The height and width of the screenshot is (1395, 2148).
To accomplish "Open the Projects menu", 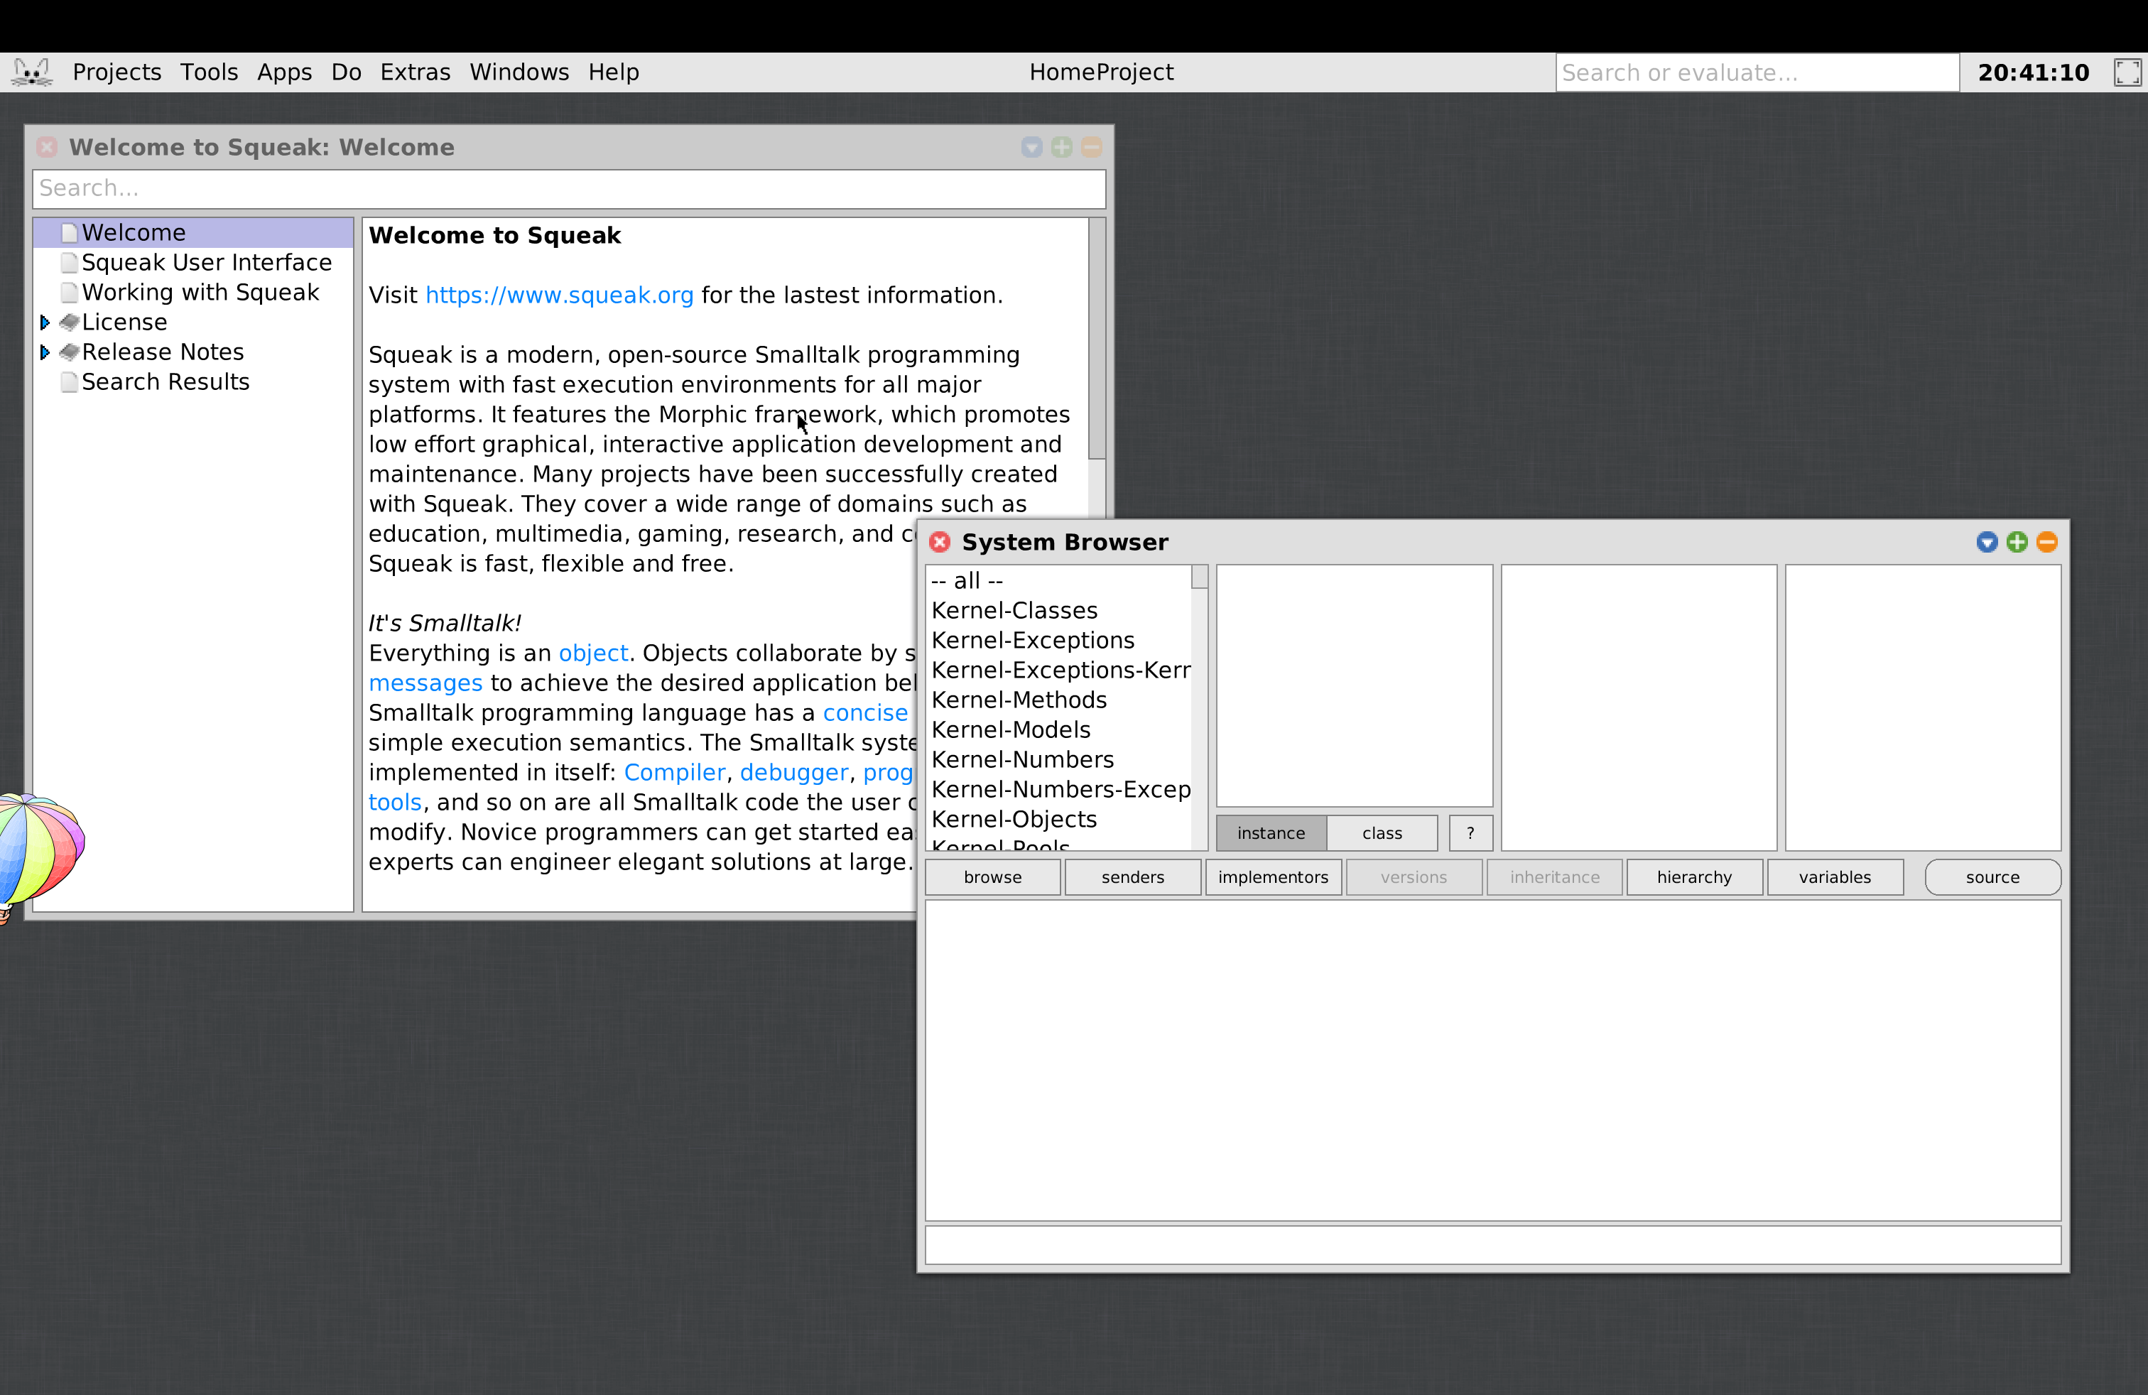I will tap(116, 72).
